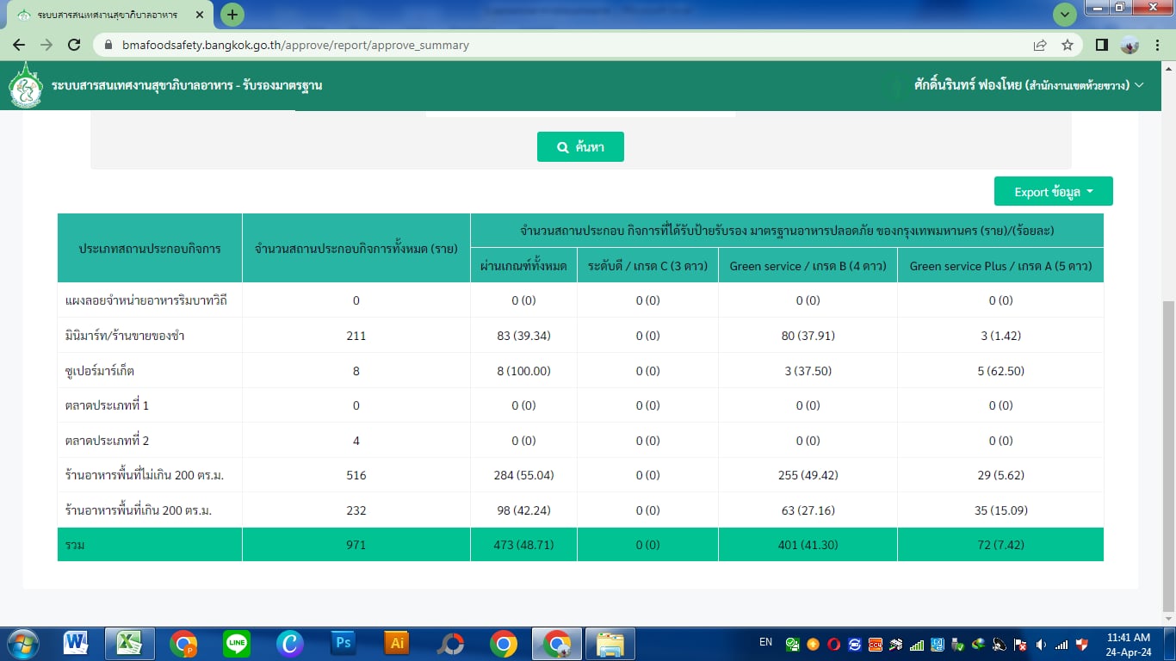Expand the tab search chevron button
Screen dimensions: 1176x661
1065,15
